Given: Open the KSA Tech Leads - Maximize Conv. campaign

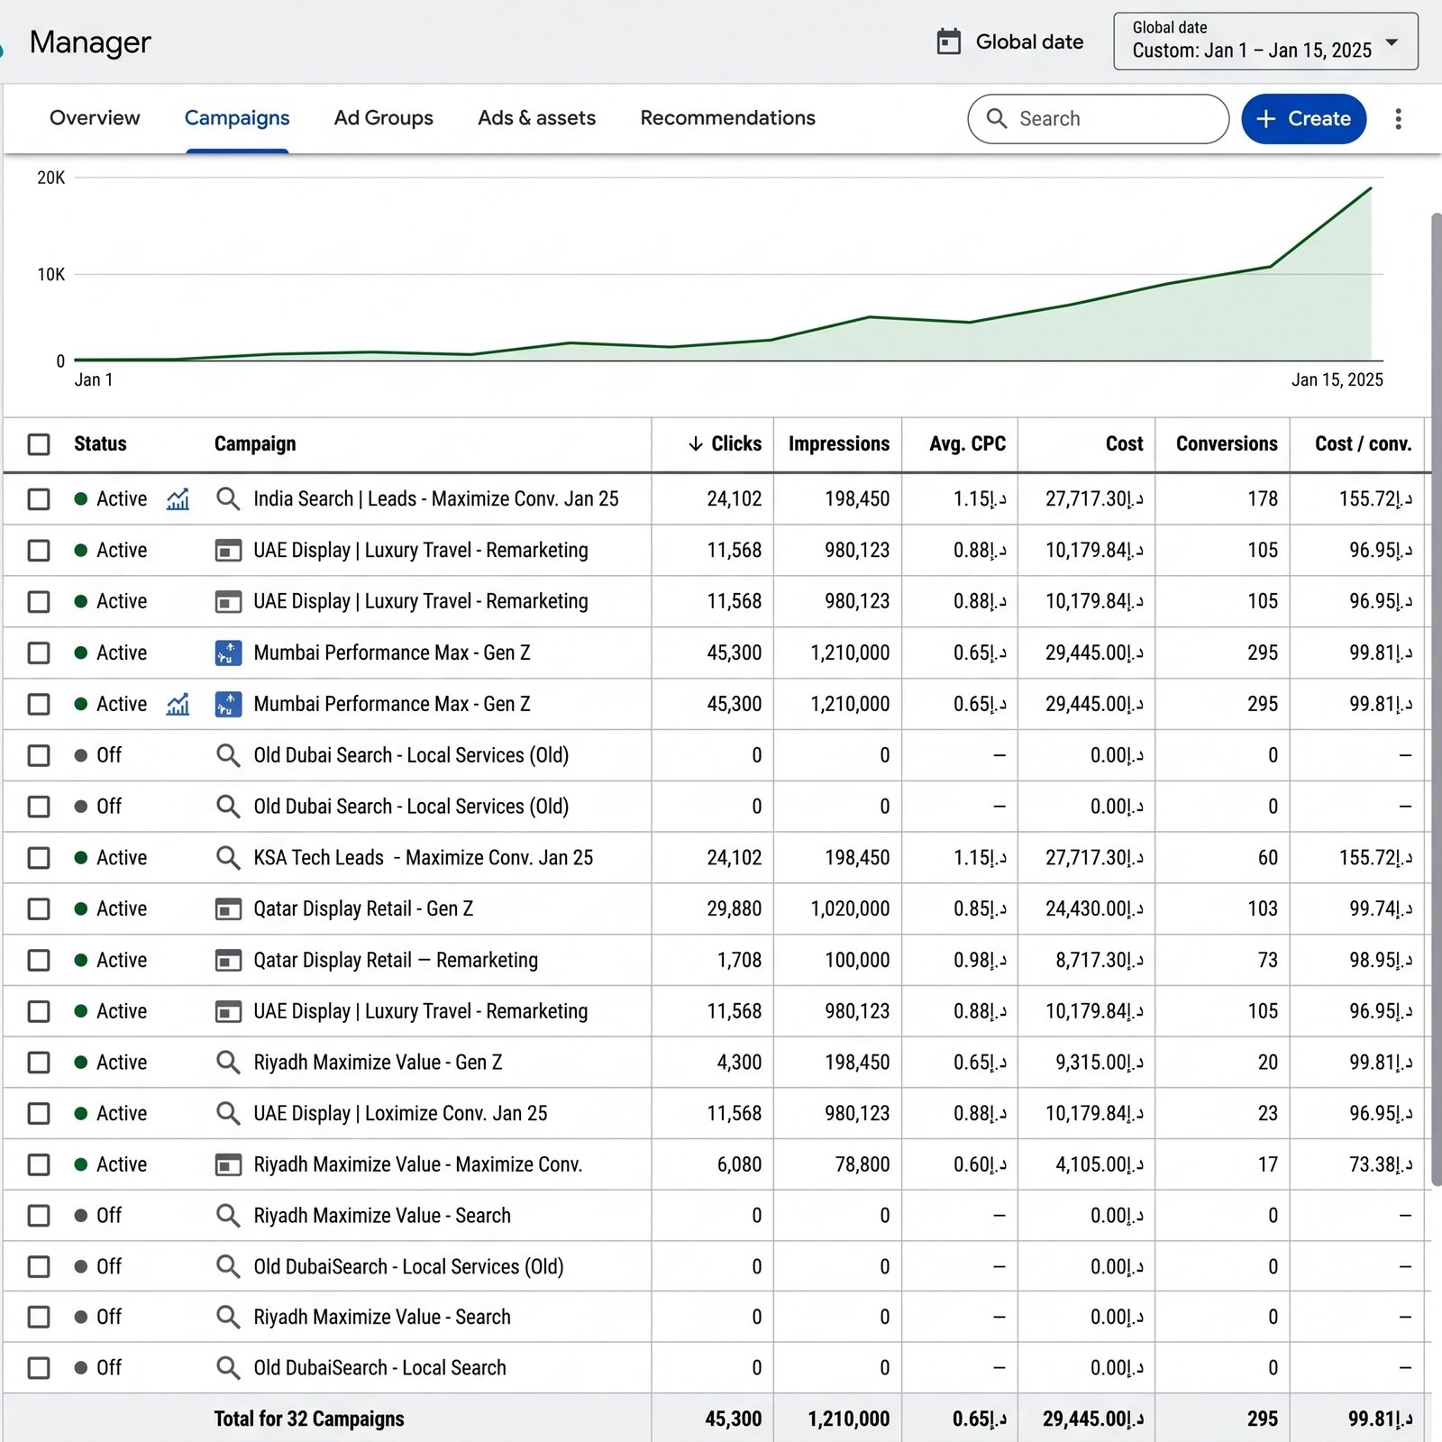Looking at the screenshot, I should [423, 857].
